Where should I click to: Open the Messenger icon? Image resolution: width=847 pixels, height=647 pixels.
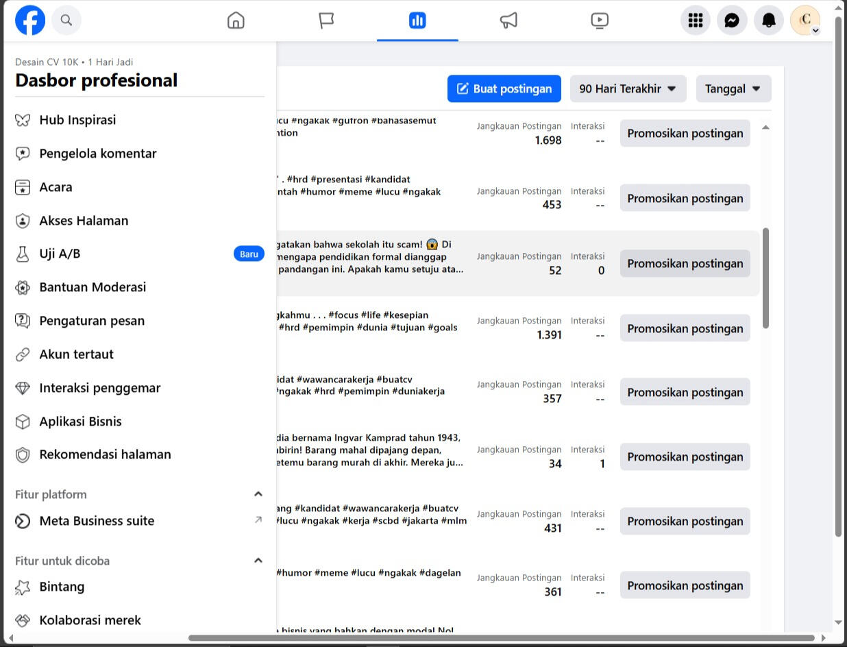coord(732,21)
